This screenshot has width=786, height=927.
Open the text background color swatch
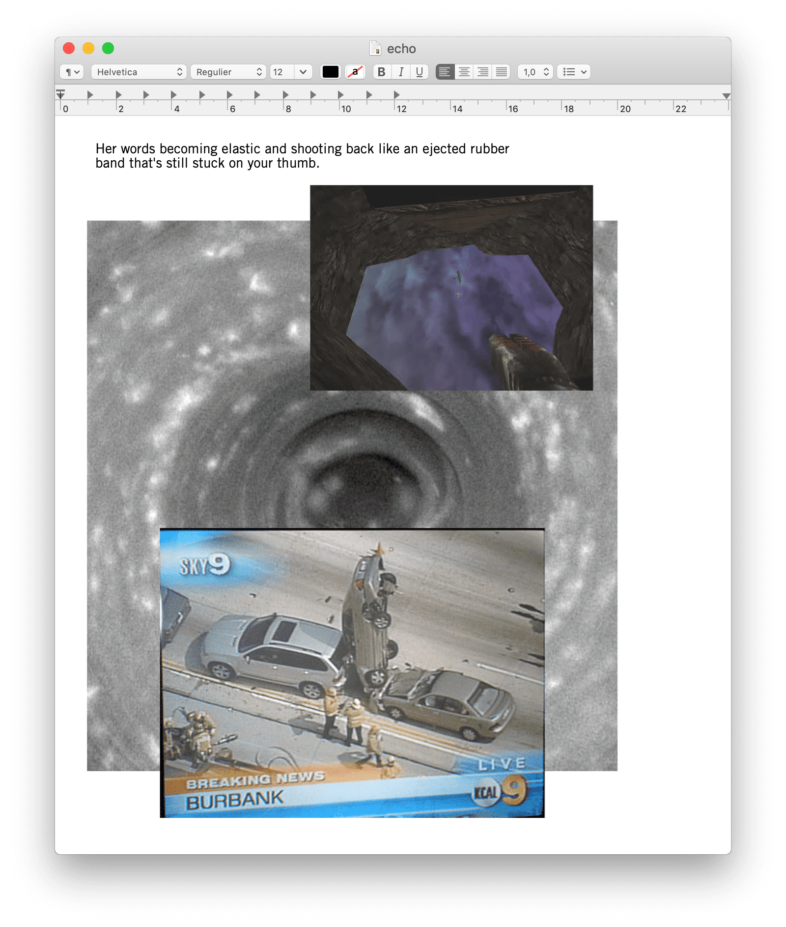tap(355, 72)
